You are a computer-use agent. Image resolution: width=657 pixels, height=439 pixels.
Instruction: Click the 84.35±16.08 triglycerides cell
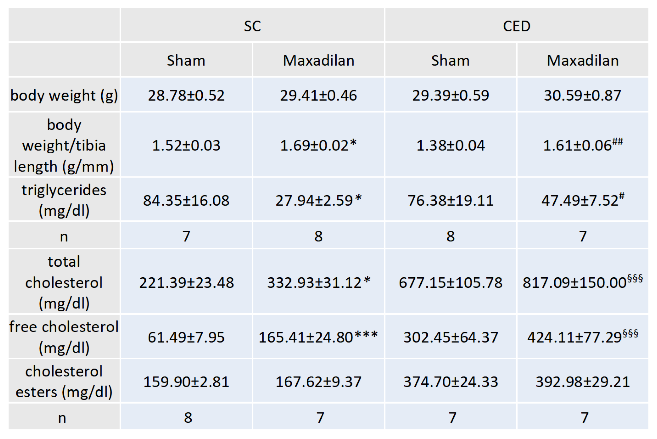click(x=186, y=200)
